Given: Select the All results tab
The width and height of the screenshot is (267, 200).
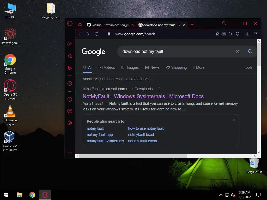Looking at the screenshot, I should click(x=87, y=67).
